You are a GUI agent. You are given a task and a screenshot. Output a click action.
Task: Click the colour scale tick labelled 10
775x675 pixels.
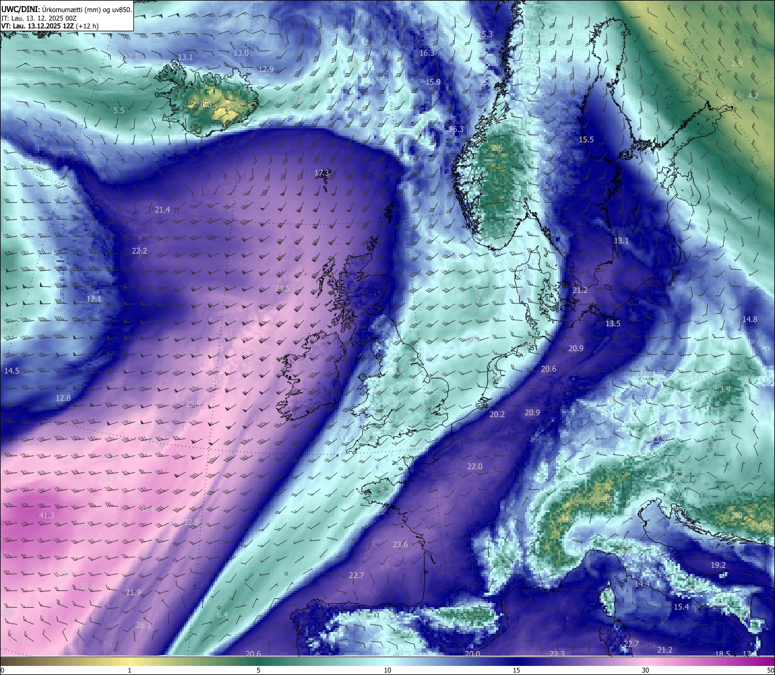tap(387, 670)
